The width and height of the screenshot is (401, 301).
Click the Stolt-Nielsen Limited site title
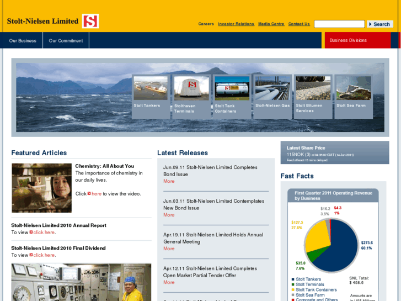(x=42, y=21)
